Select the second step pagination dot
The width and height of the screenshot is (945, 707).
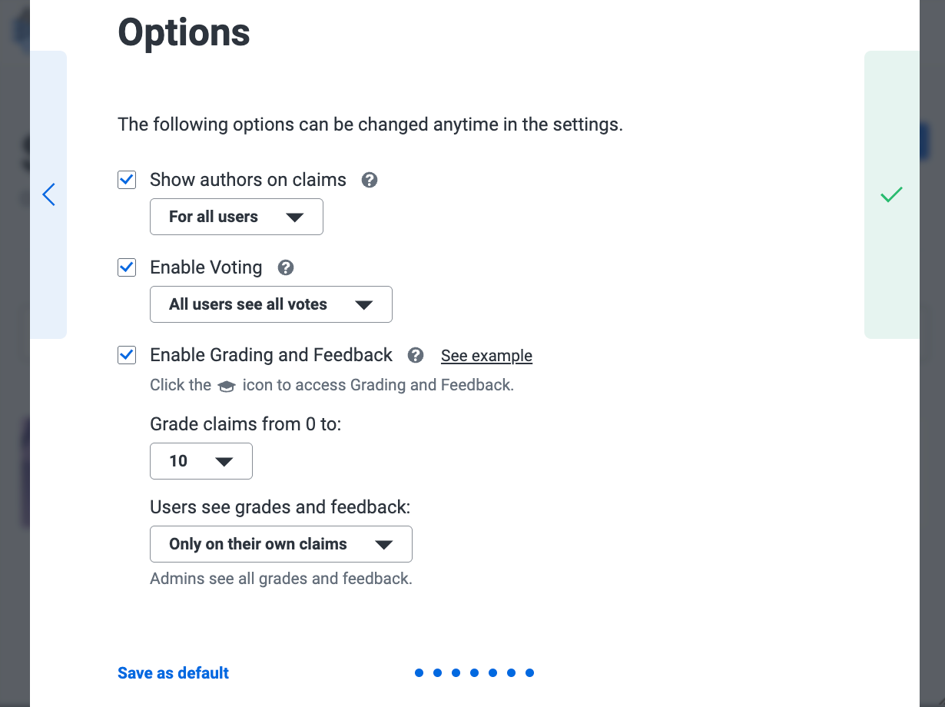pyautogui.click(x=437, y=673)
